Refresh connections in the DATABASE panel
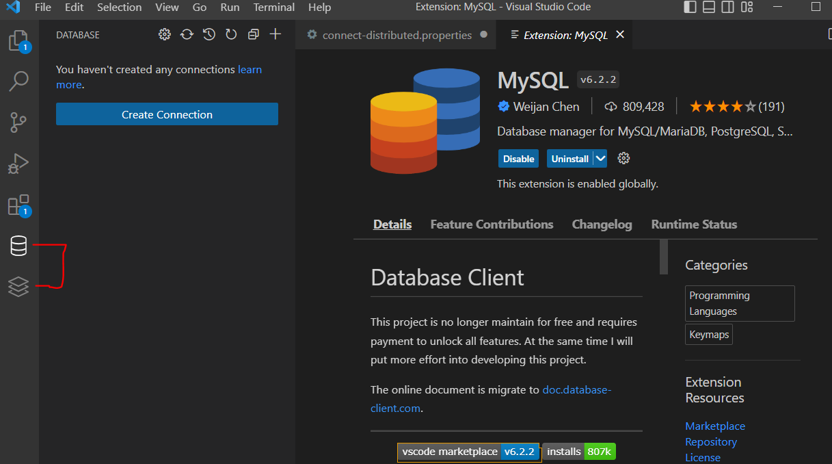 click(x=187, y=34)
